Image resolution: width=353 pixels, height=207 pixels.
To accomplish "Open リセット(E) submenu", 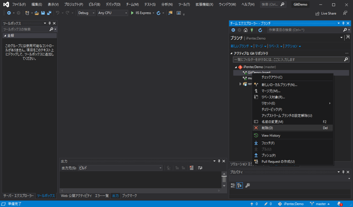I will pos(292,103).
